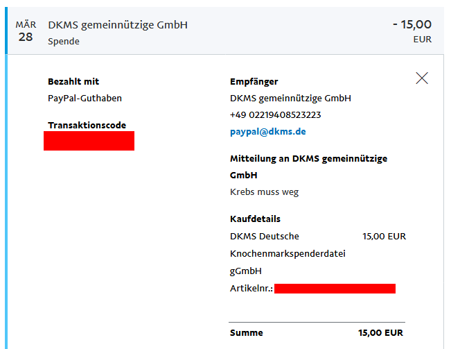
Task: Select the MÄR 28 transaction date
Action: [x=26, y=31]
